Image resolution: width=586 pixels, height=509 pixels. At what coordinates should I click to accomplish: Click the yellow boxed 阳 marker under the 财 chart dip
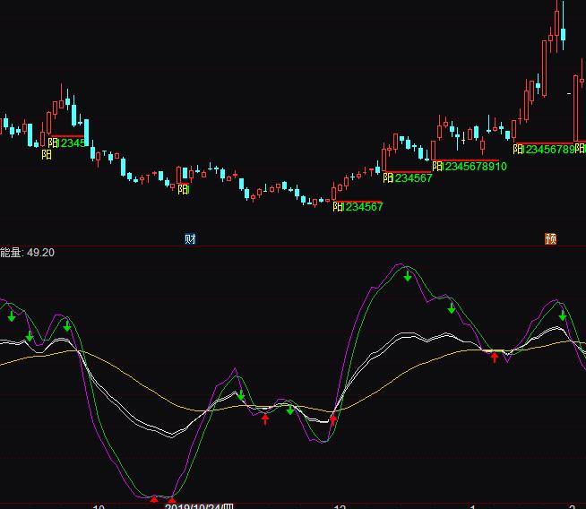coord(184,189)
